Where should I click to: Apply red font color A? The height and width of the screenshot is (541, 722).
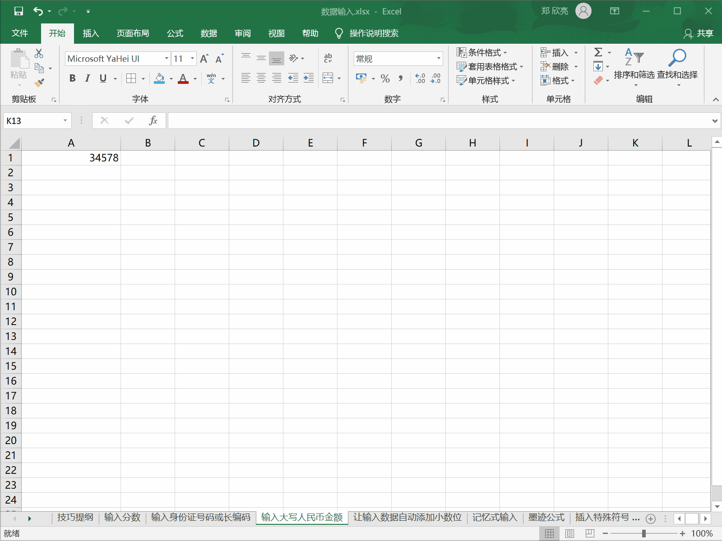[183, 78]
